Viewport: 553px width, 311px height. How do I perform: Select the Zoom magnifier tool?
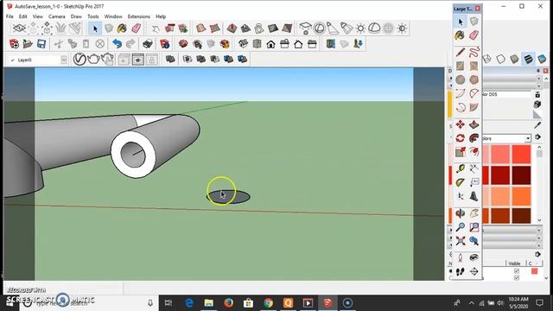click(x=461, y=227)
